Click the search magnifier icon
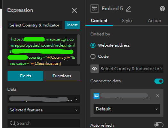This screenshot has height=128, width=168. point(13,123)
